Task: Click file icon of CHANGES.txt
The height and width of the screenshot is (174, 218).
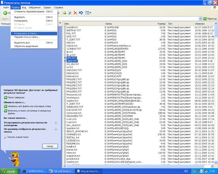Action: 65,134
